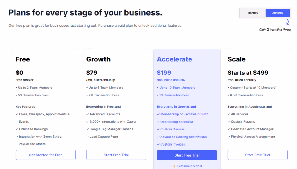This screenshot has height=169, width=297.
Task: Open the "Membership or Facilities or Both" link
Action: click(184, 114)
